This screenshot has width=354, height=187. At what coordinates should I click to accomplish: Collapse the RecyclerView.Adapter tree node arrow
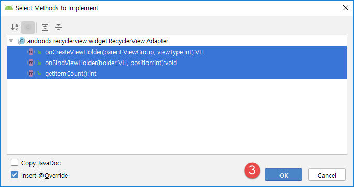tap(11, 41)
